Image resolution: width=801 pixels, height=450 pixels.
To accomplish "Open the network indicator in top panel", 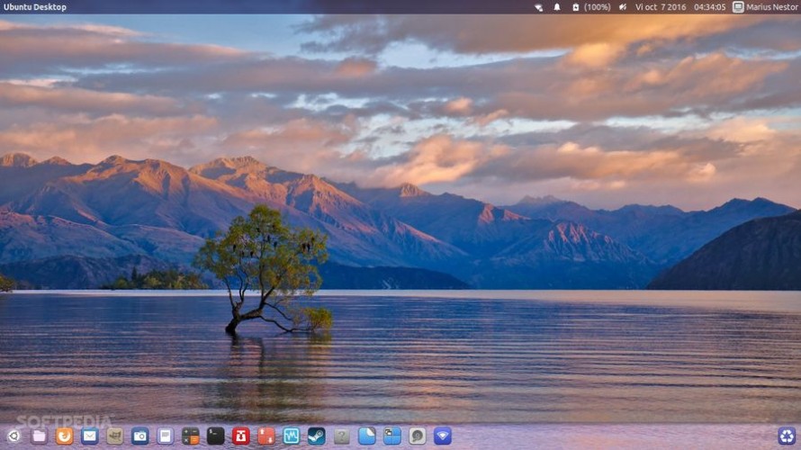I will (538, 7).
